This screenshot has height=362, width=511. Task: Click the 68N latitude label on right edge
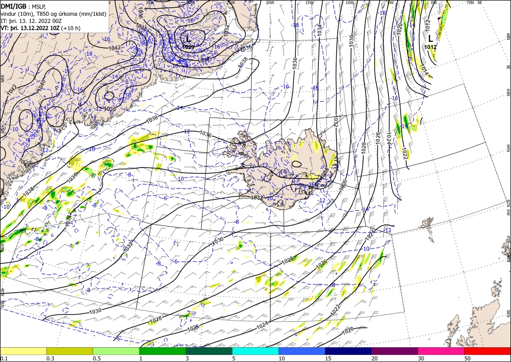pos(508,36)
